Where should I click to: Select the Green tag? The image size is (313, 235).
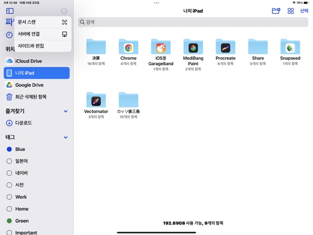(x=37, y=221)
